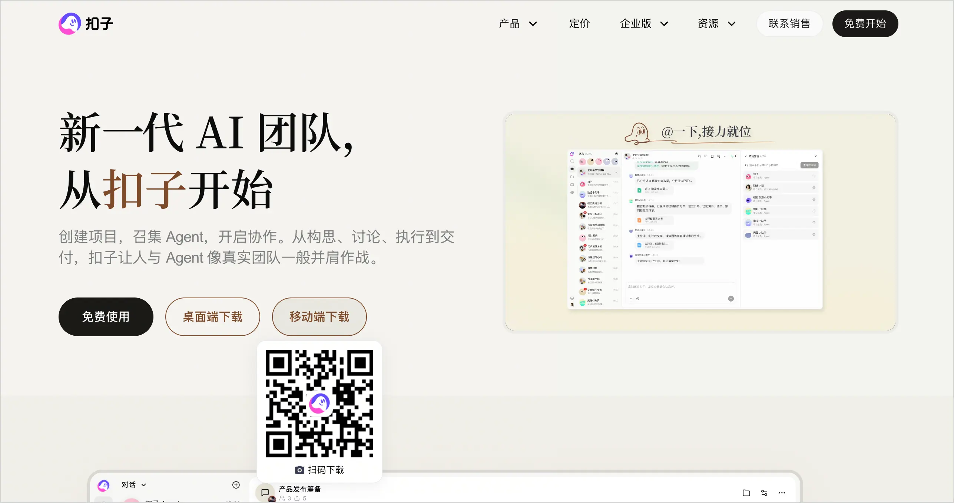Click the highlighted 扣子 word in headline
This screenshot has height=503, width=954.
145,189
